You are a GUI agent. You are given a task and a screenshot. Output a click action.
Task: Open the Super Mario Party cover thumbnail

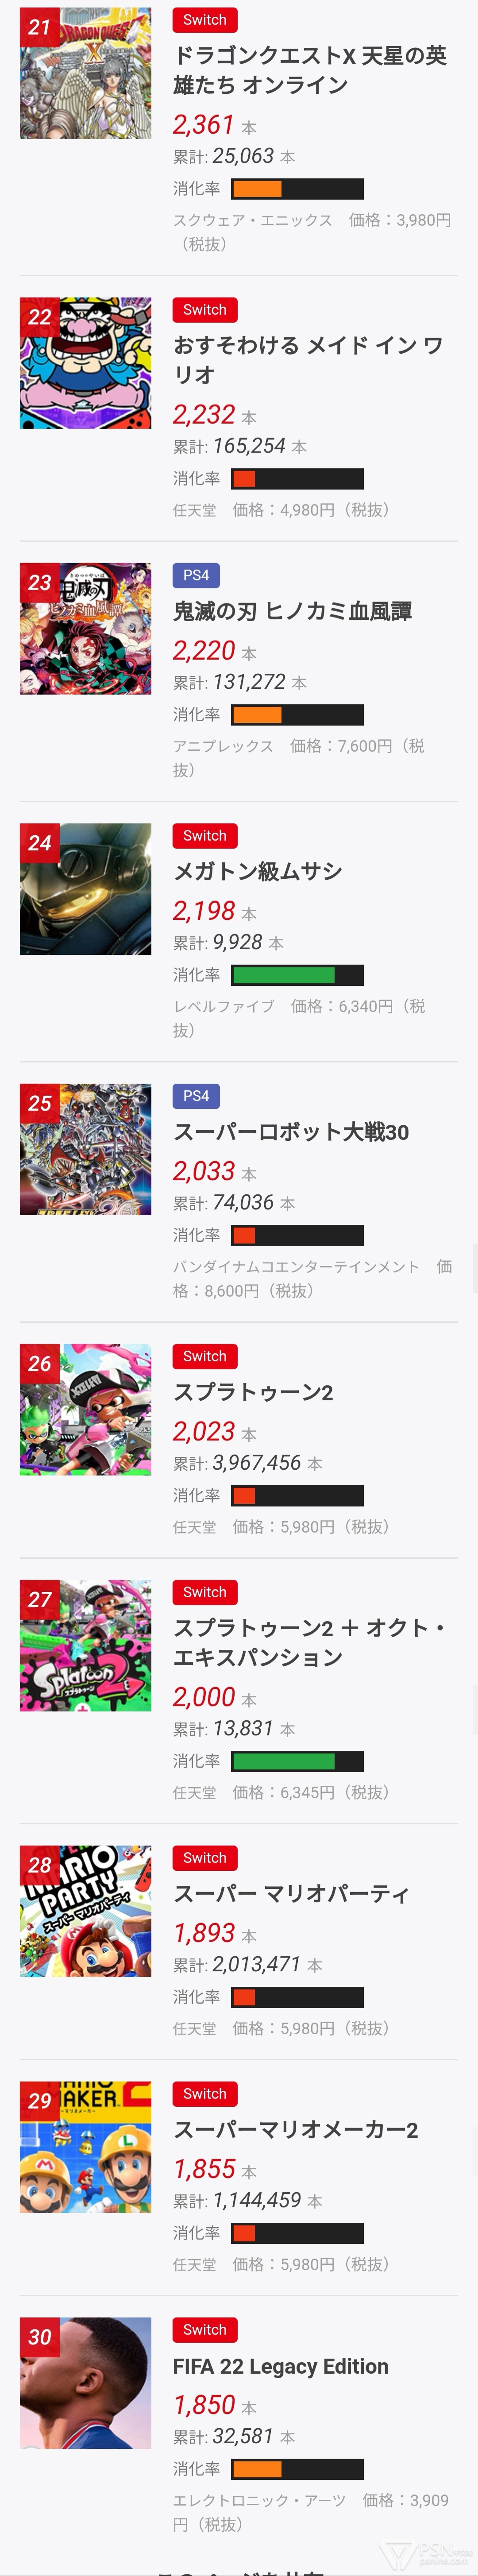click(x=86, y=1911)
